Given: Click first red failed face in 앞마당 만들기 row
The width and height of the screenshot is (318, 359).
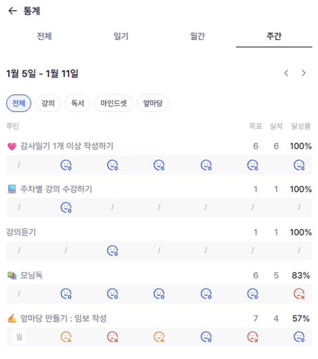Looking at the screenshot, I should pyautogui.click(x=112, y=337).
